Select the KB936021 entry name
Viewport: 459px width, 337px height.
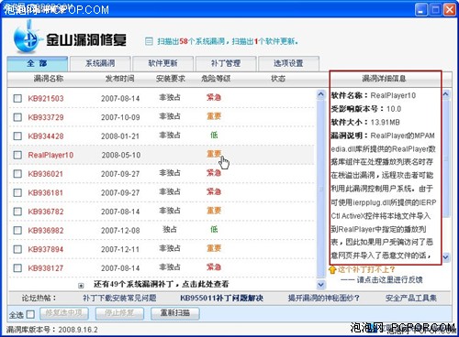pyautogui.click(x=46, y=174)
